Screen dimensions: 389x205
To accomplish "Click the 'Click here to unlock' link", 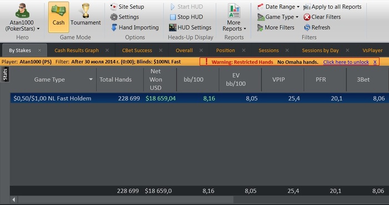I will pos(346,62).
